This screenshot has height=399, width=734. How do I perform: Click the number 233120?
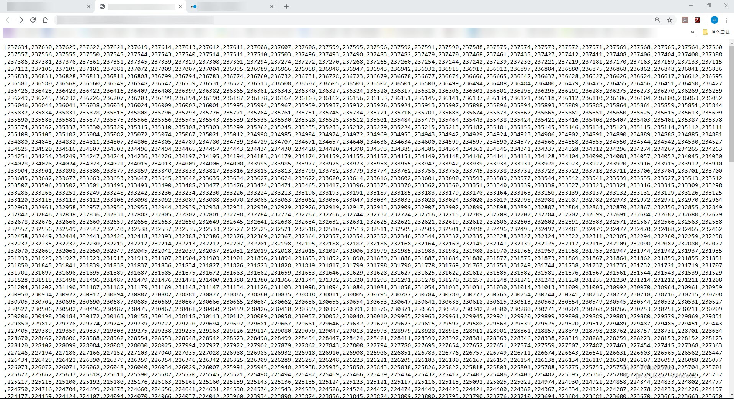[x=18, y=200]
